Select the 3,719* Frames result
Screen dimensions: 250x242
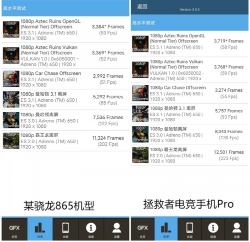point(228,41)
